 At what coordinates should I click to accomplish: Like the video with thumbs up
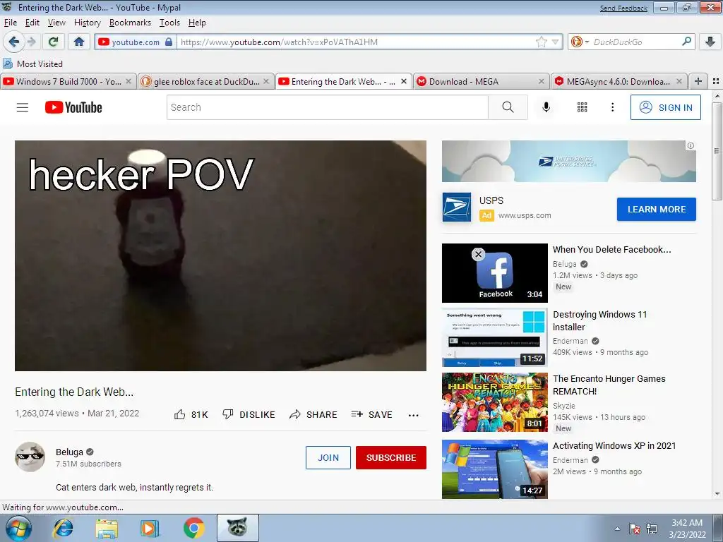(191, 415)
